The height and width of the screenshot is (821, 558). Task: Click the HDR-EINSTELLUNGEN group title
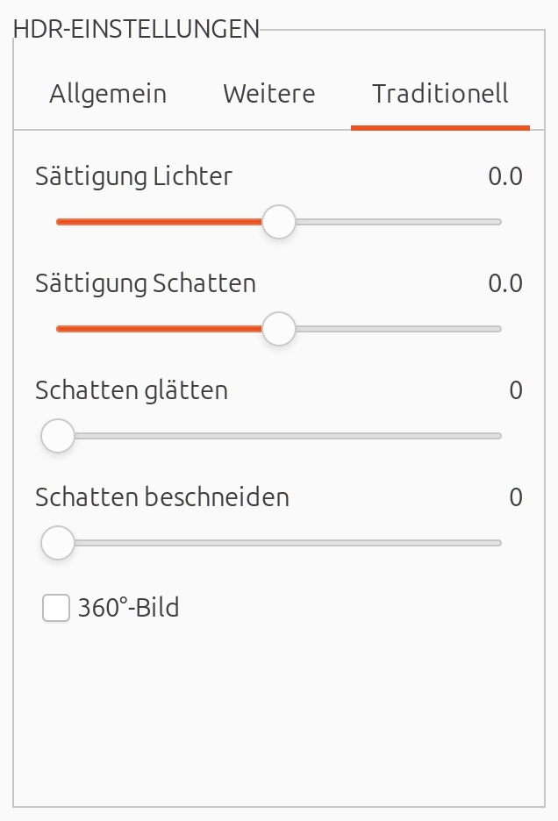click(136, 29)
